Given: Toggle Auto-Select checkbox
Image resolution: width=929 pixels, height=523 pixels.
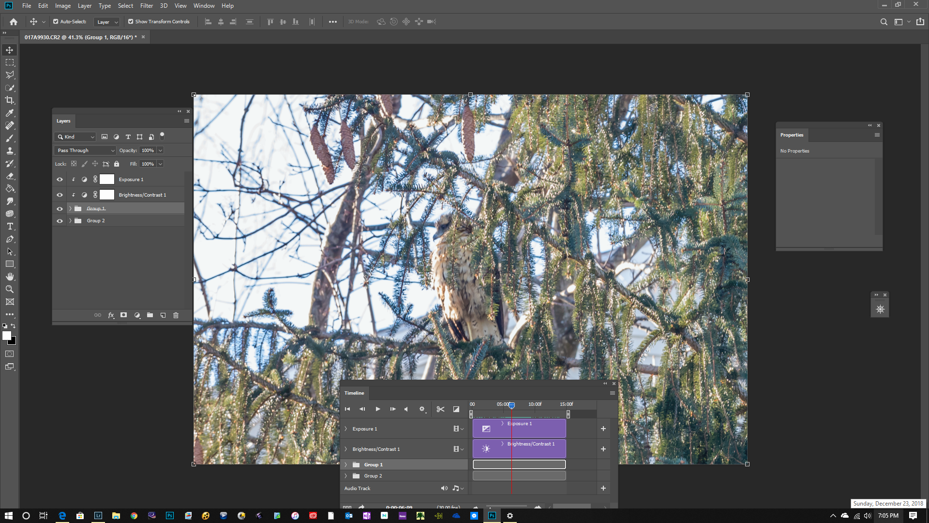Looking at the screenshot, I should pyautogui.click(x=56, y=22).
